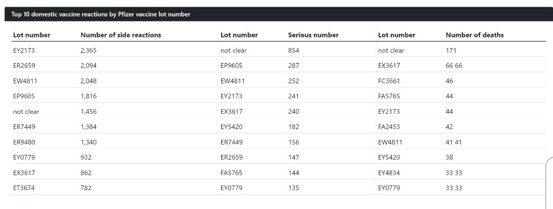553x209 pixels.
Task: Click the deaths value 171
Action: (451, 51)
